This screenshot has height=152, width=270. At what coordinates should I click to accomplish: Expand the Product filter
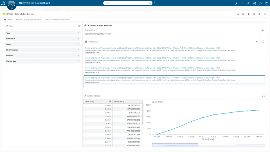point(43,55)
